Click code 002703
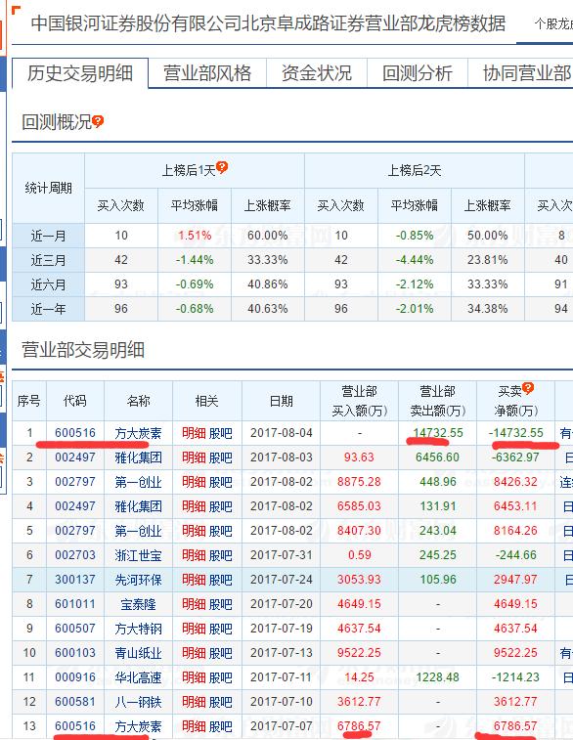Image resolution: width=573 pixels, height=740 pixels. click(75, 555)
